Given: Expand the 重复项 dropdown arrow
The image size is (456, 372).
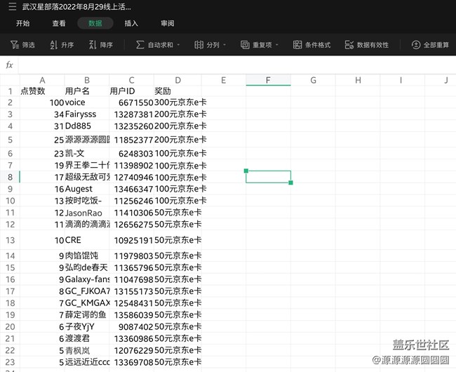Looking at the screenshot, I should [x=276, y=45].
